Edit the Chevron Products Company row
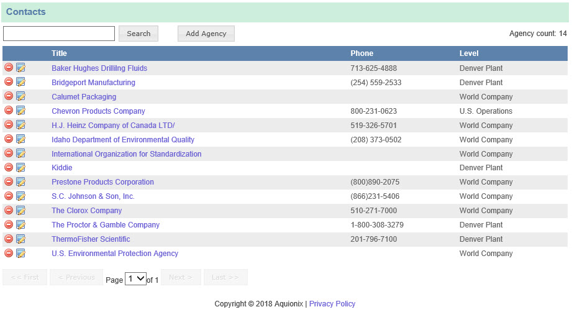The width and height of the screenshot is (572, 312). coord(20,110)
